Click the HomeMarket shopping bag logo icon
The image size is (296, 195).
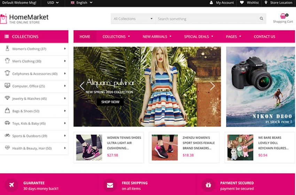point(3,19)
